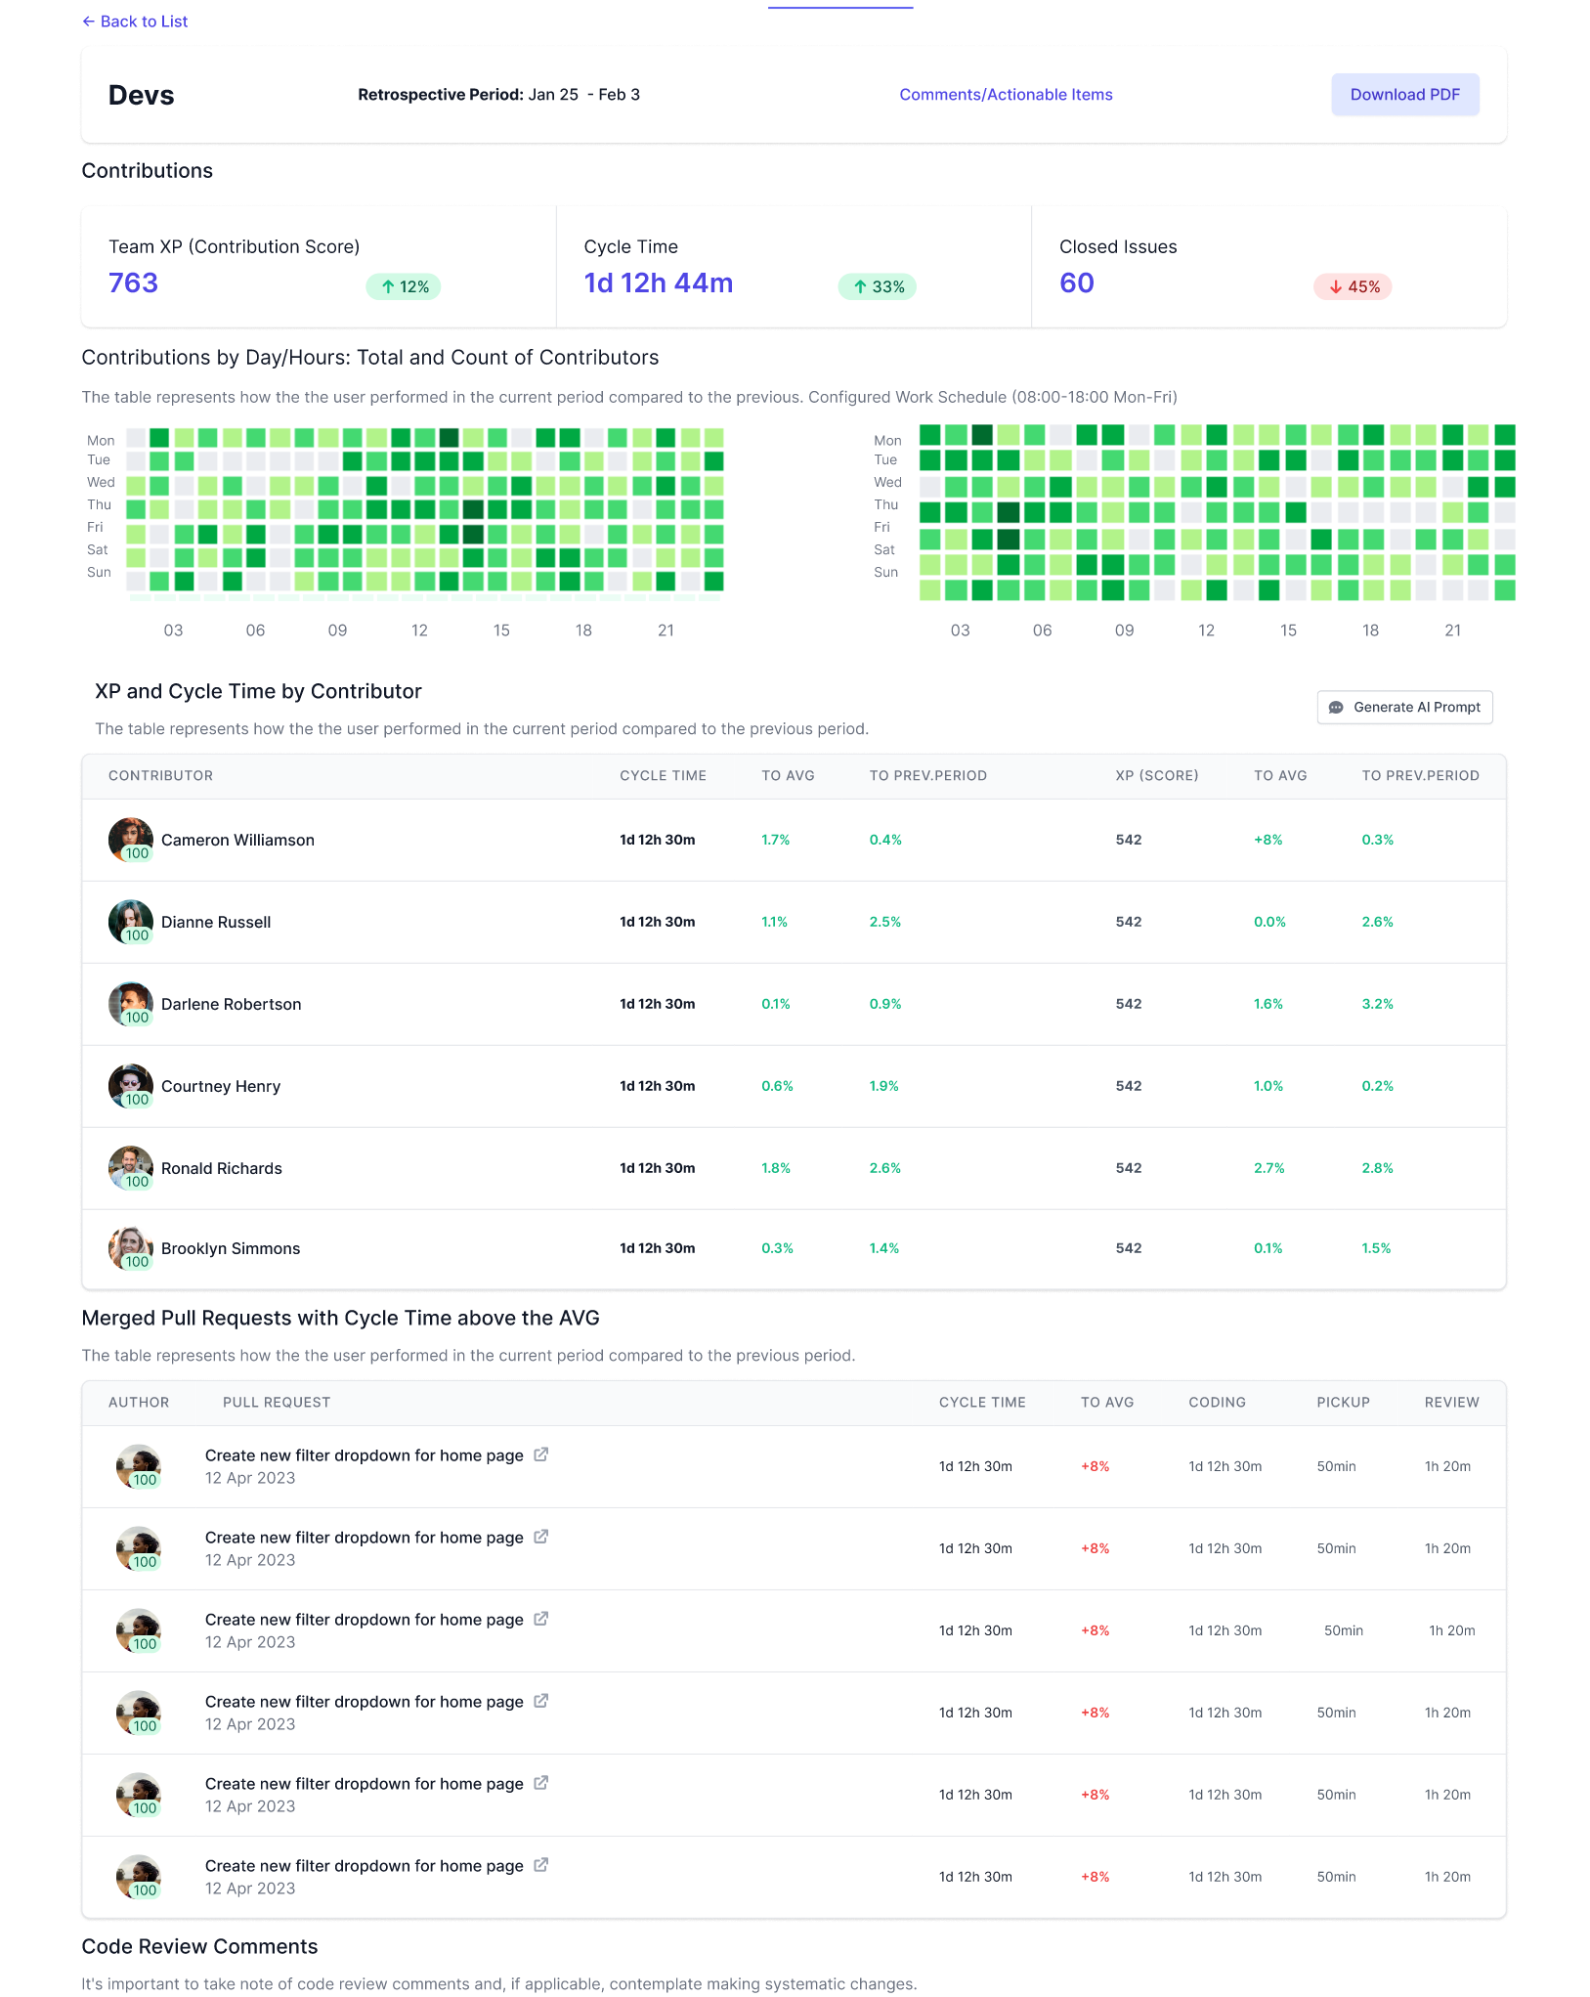Image resolution: width=1590 pixels, height=1997 pixels.
Task: Sort by the XP (SCORE) column header
Action: [1157, 775]
